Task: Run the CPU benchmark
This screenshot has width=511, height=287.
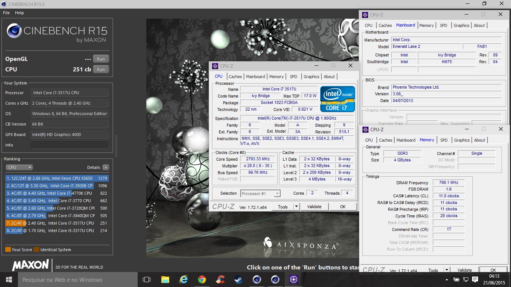Action: (x=101, y=70)
